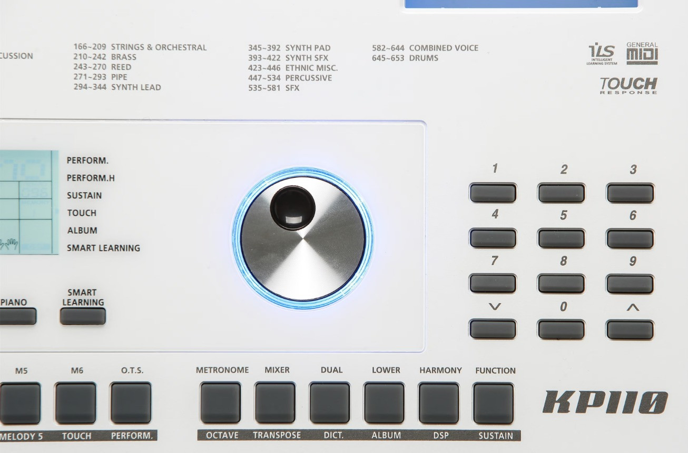This screenshot has height=453, width=688.
Task: Click the illuminated data dial knob
Action: coord(303,238)
